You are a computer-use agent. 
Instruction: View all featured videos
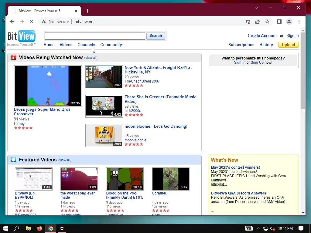pyautogui.click(x=65, y=160)
